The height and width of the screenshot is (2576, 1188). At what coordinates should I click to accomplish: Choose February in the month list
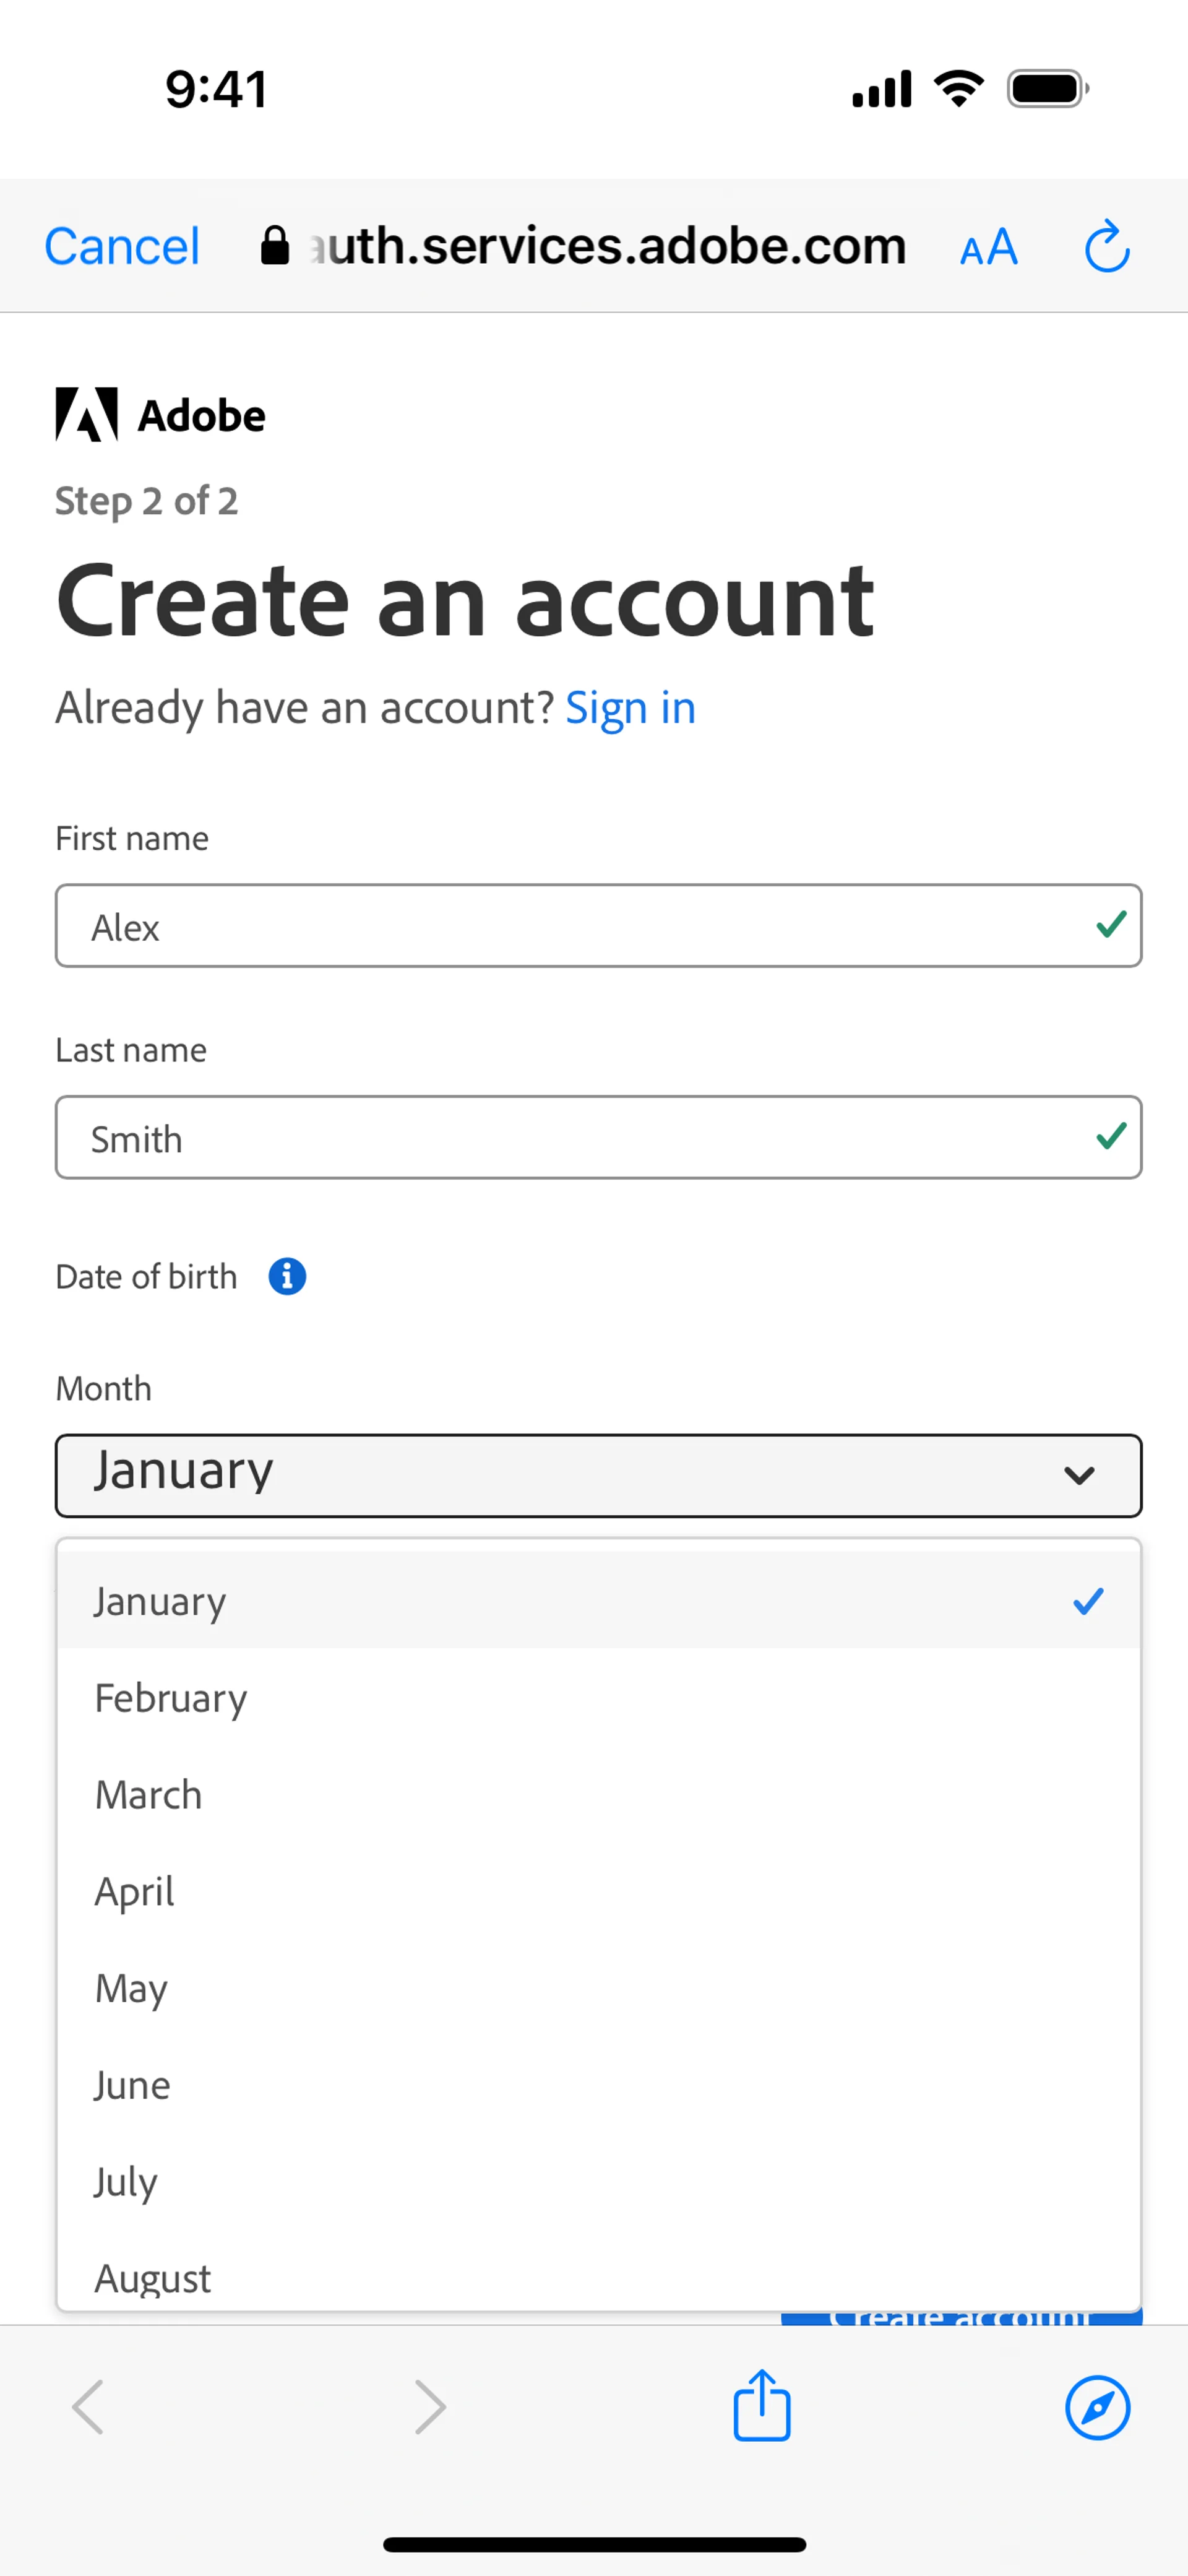point(171,1698)
